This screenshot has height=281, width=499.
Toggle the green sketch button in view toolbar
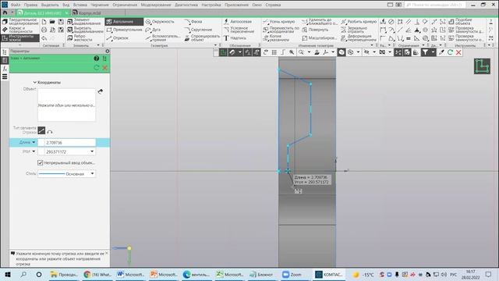(x=223, y=52)
